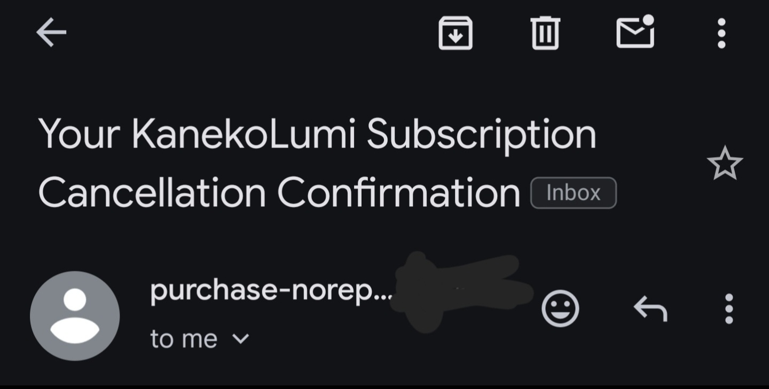Tap the purchase-norep... sender name
This screenshot has height=389, width=769.
point(271,290)
